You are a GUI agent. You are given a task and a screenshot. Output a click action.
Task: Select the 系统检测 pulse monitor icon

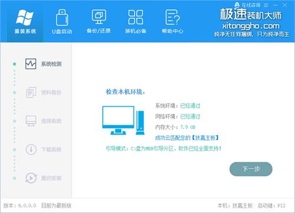pos(31,64)
